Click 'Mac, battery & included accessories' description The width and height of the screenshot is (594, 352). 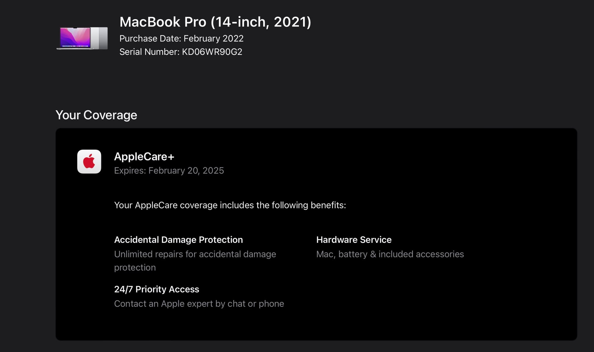[390, 254]
